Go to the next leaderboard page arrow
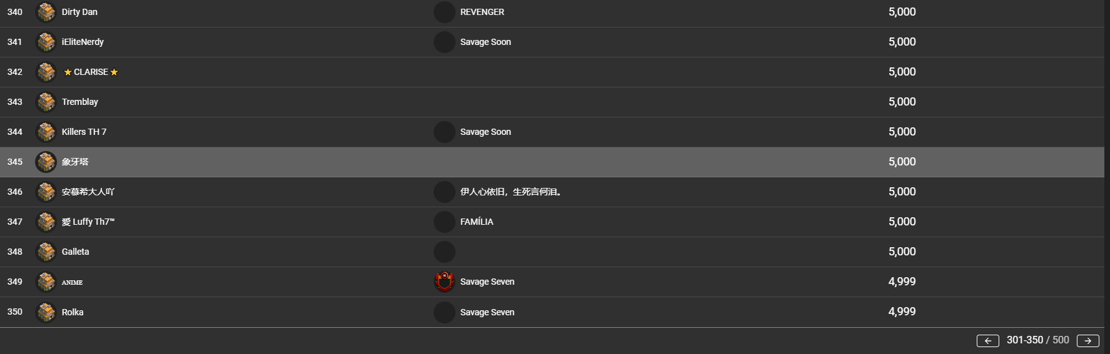Image resolution: width=1110 pixels, height=354 pixels. (x=1087, y=340)
